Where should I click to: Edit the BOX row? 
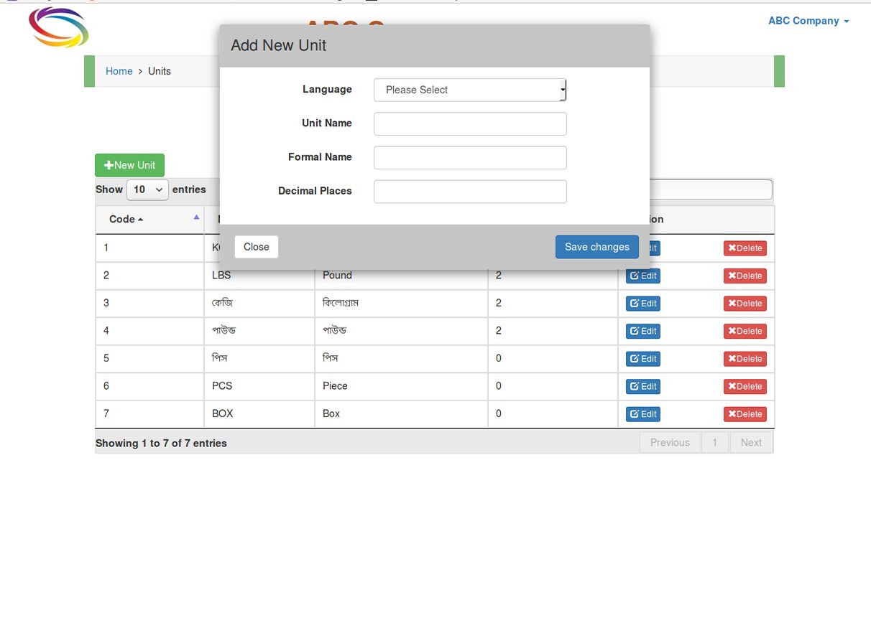point(643,414)
